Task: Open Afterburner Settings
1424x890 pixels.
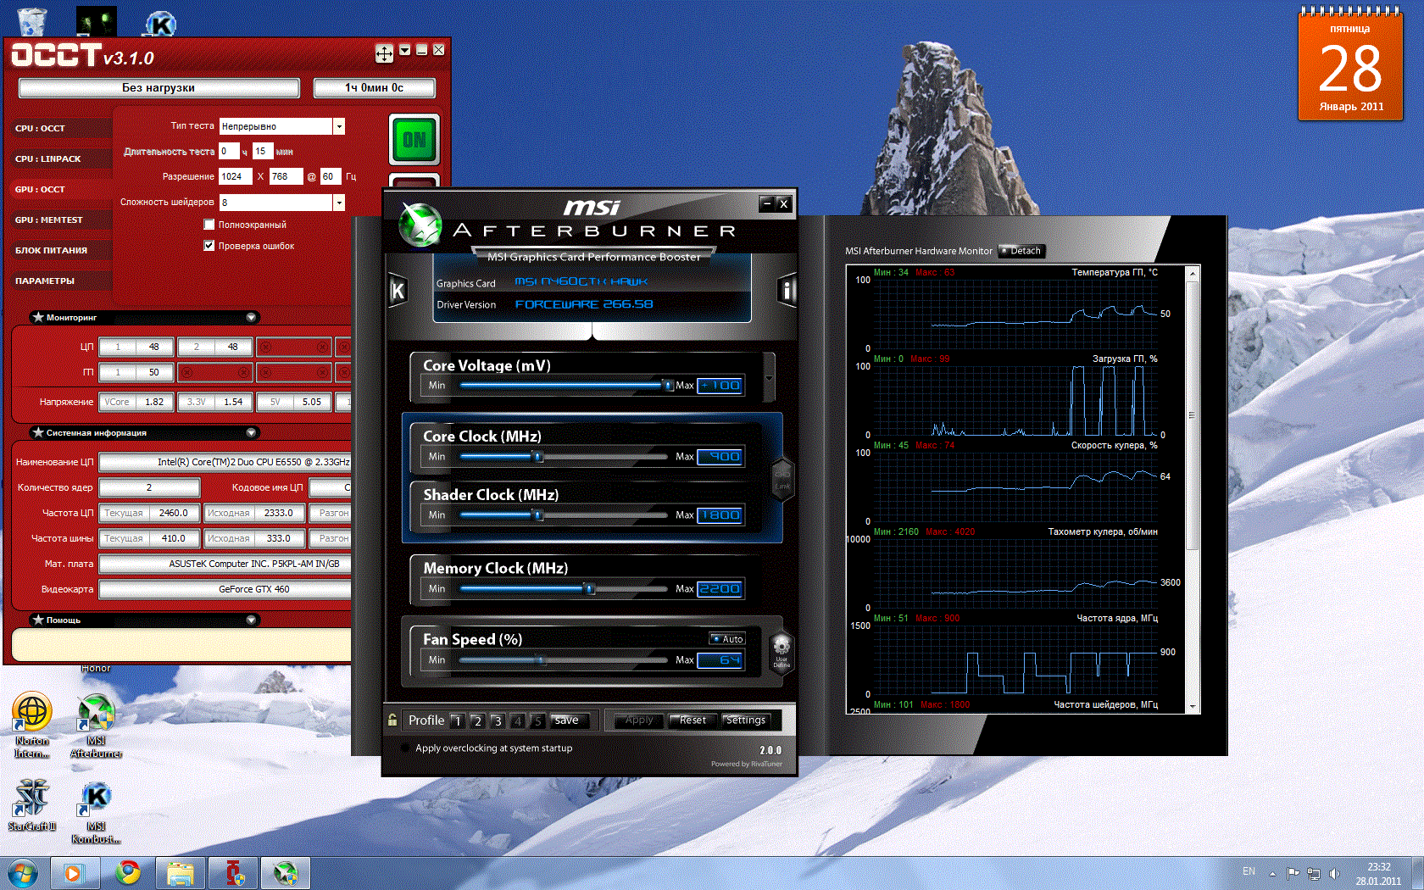Action: coord(746,720)
